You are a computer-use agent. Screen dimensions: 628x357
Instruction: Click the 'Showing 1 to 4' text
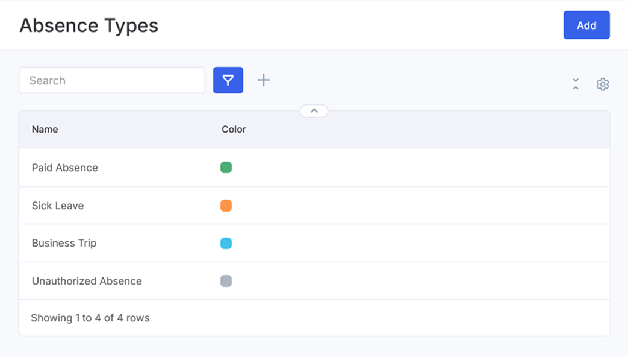pyautogui.click(x=90, y=318)
